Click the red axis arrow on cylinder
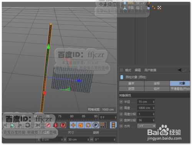 click(45, 93)
